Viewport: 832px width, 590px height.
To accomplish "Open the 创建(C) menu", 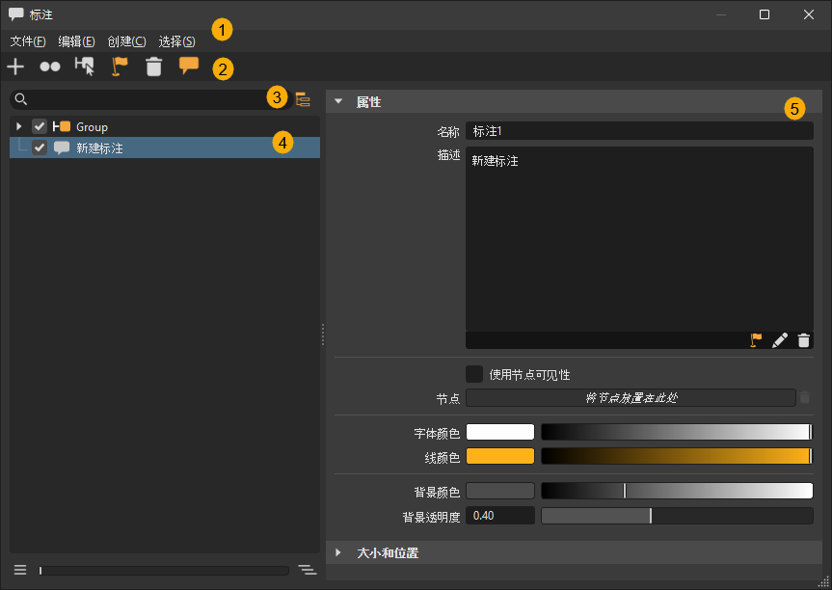I will [126, 41].
